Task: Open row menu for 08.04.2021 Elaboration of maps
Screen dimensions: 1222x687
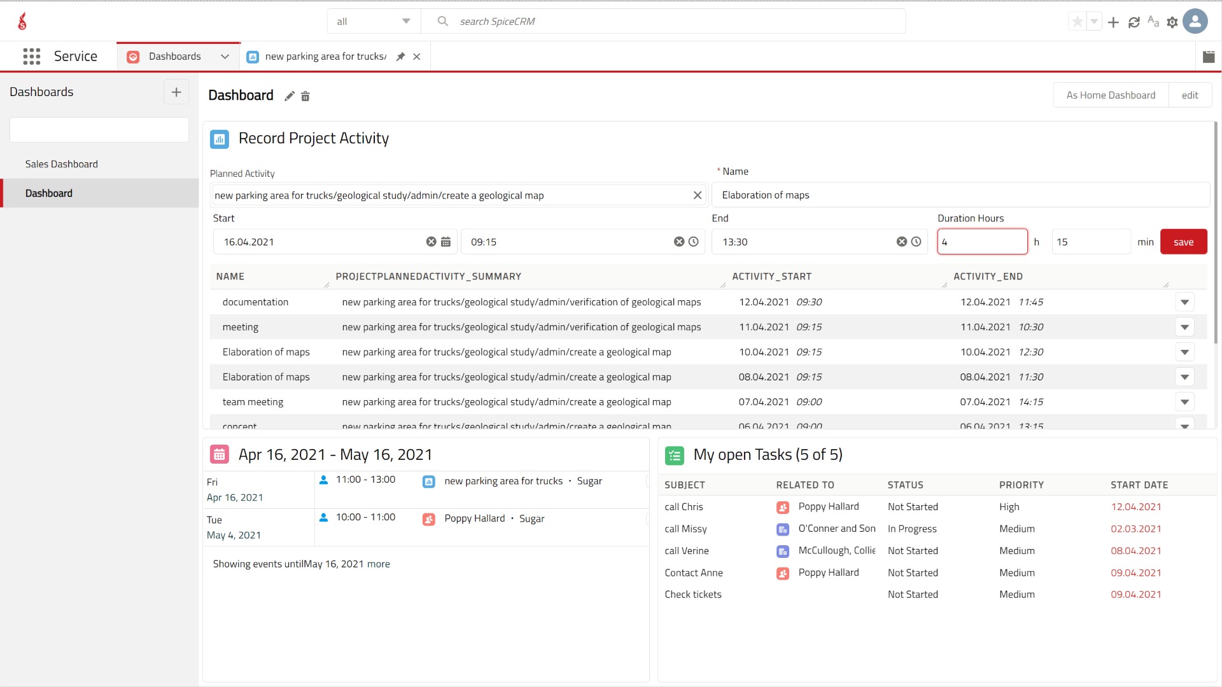Action: (1184, 377)
